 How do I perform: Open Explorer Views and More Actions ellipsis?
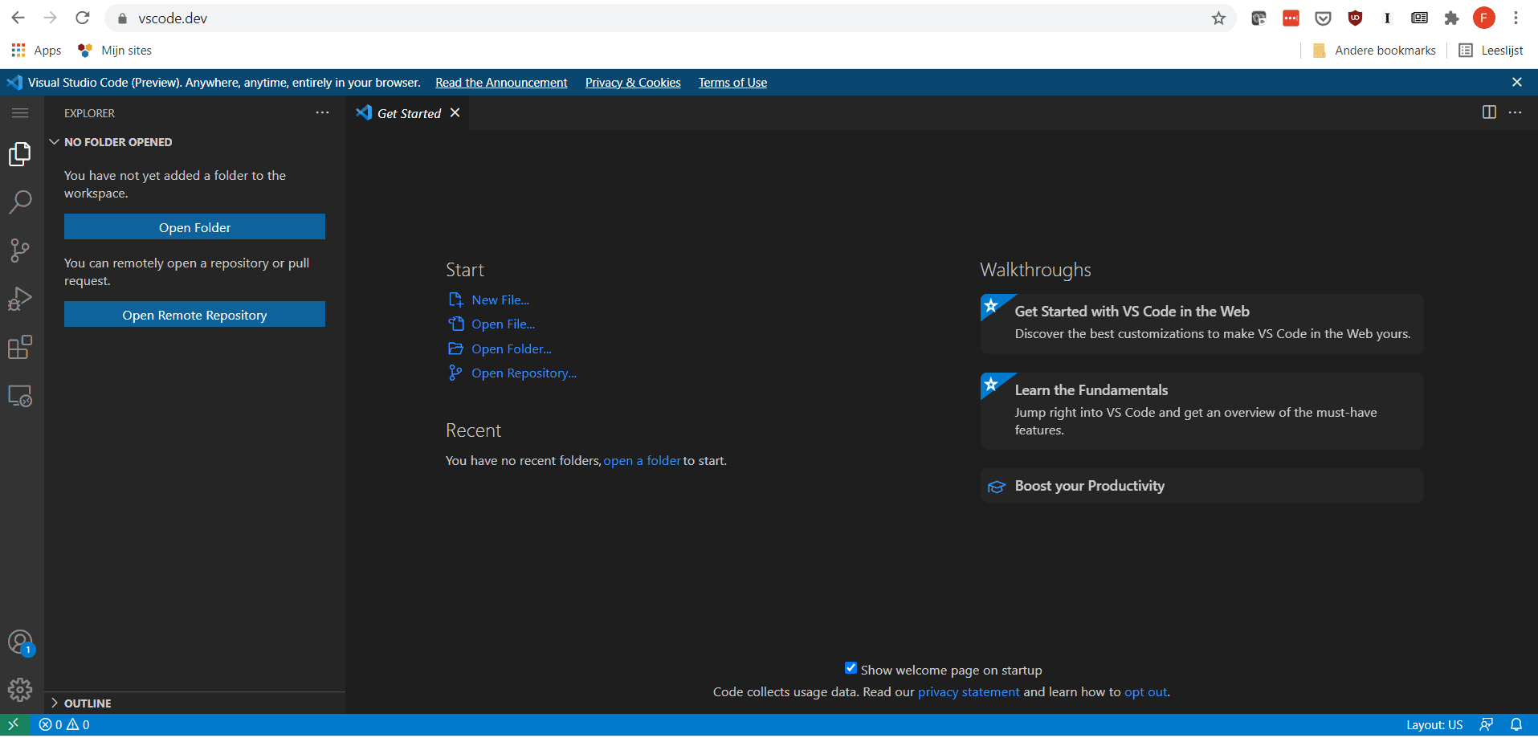(x=322, y=112)
